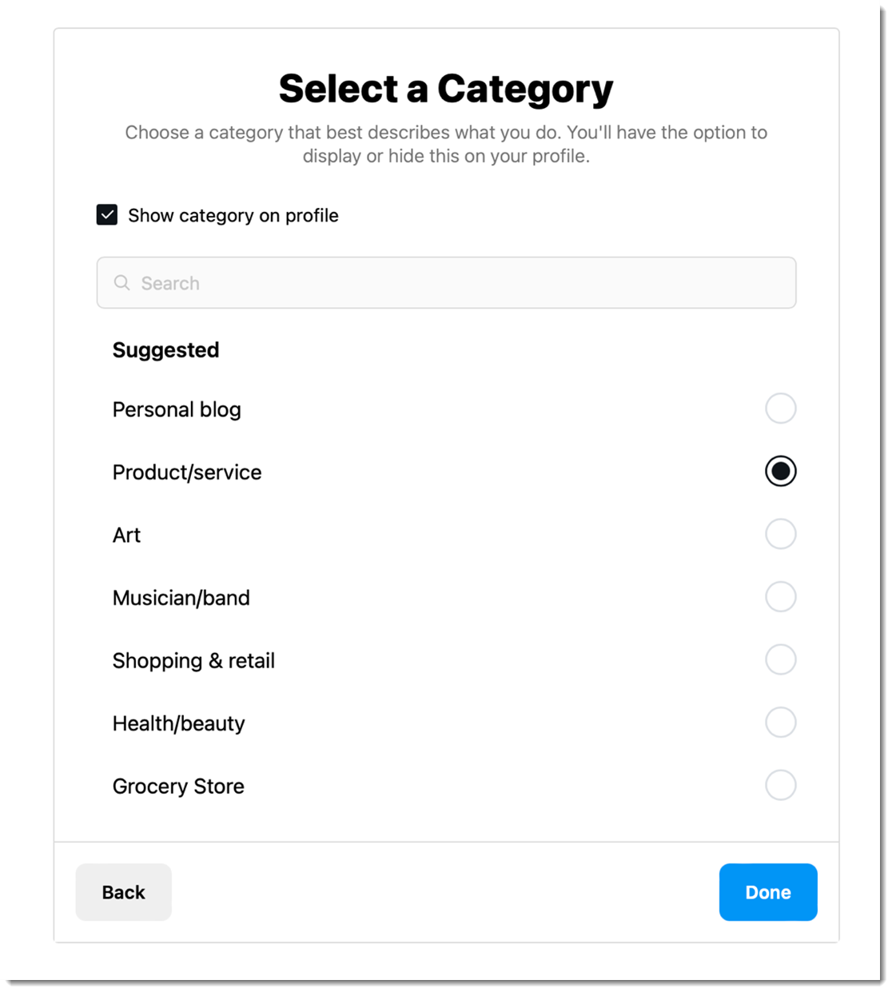Click the Musician/band category label
892x992 pixels.
point(181,598)
